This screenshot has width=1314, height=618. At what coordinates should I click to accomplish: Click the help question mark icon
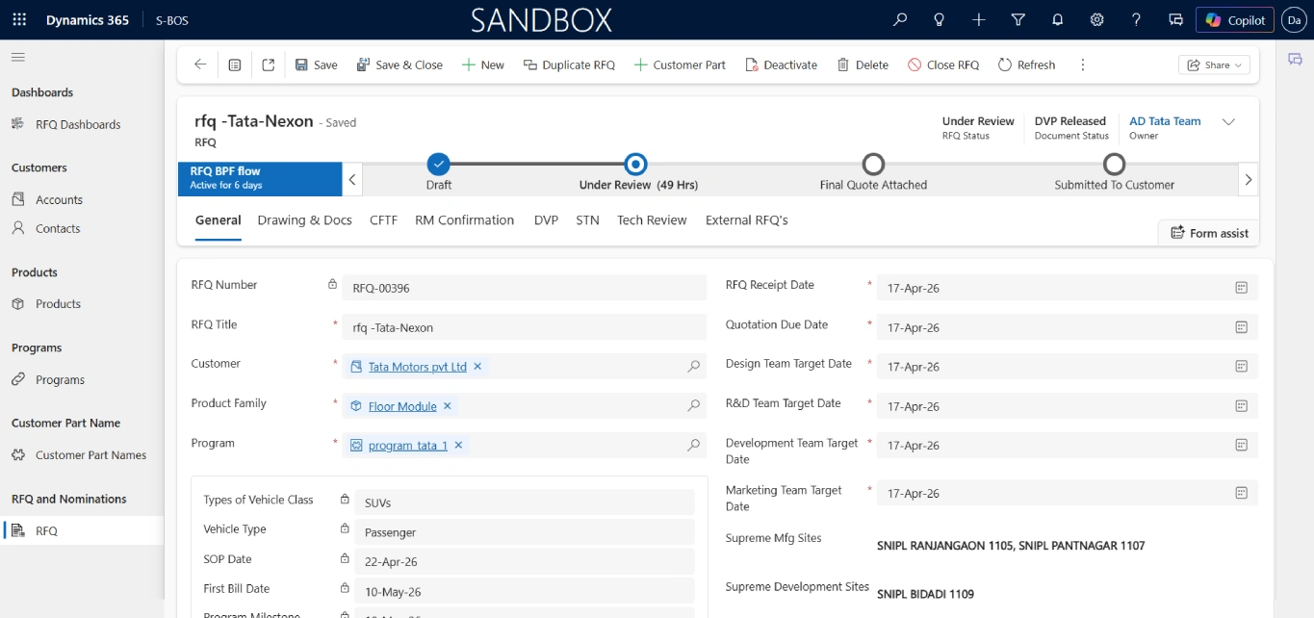pos(1136,19)
